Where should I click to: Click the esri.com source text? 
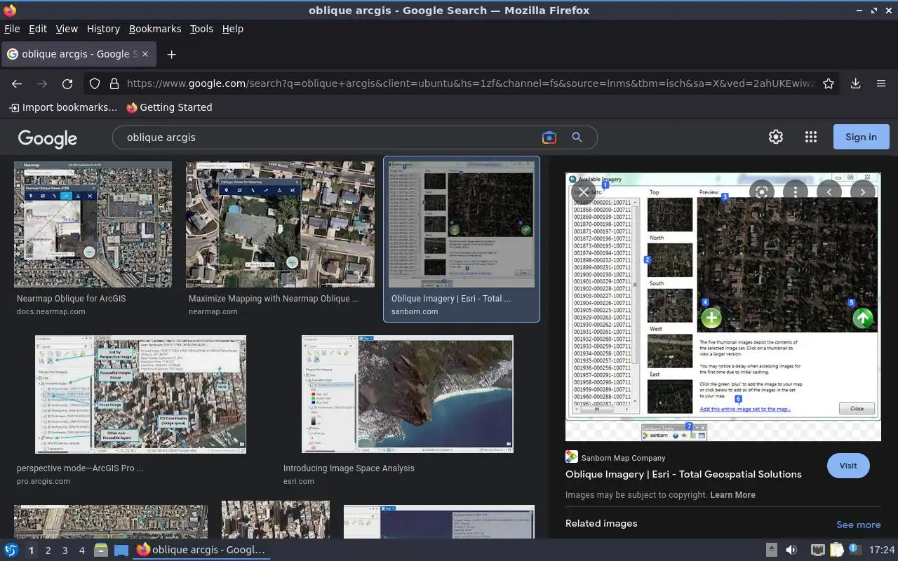coord(299,481)
